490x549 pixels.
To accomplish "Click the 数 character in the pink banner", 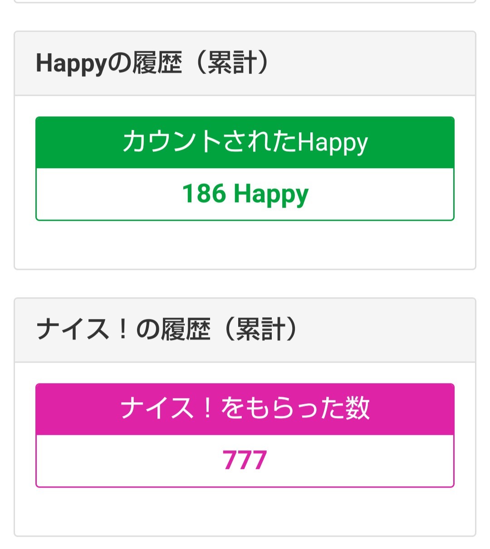I will [x=358, y=409].
